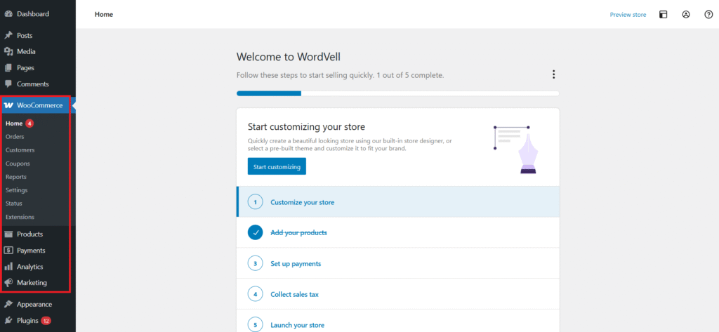Click the Comments speech bubble icon

(x=8, y=84)
